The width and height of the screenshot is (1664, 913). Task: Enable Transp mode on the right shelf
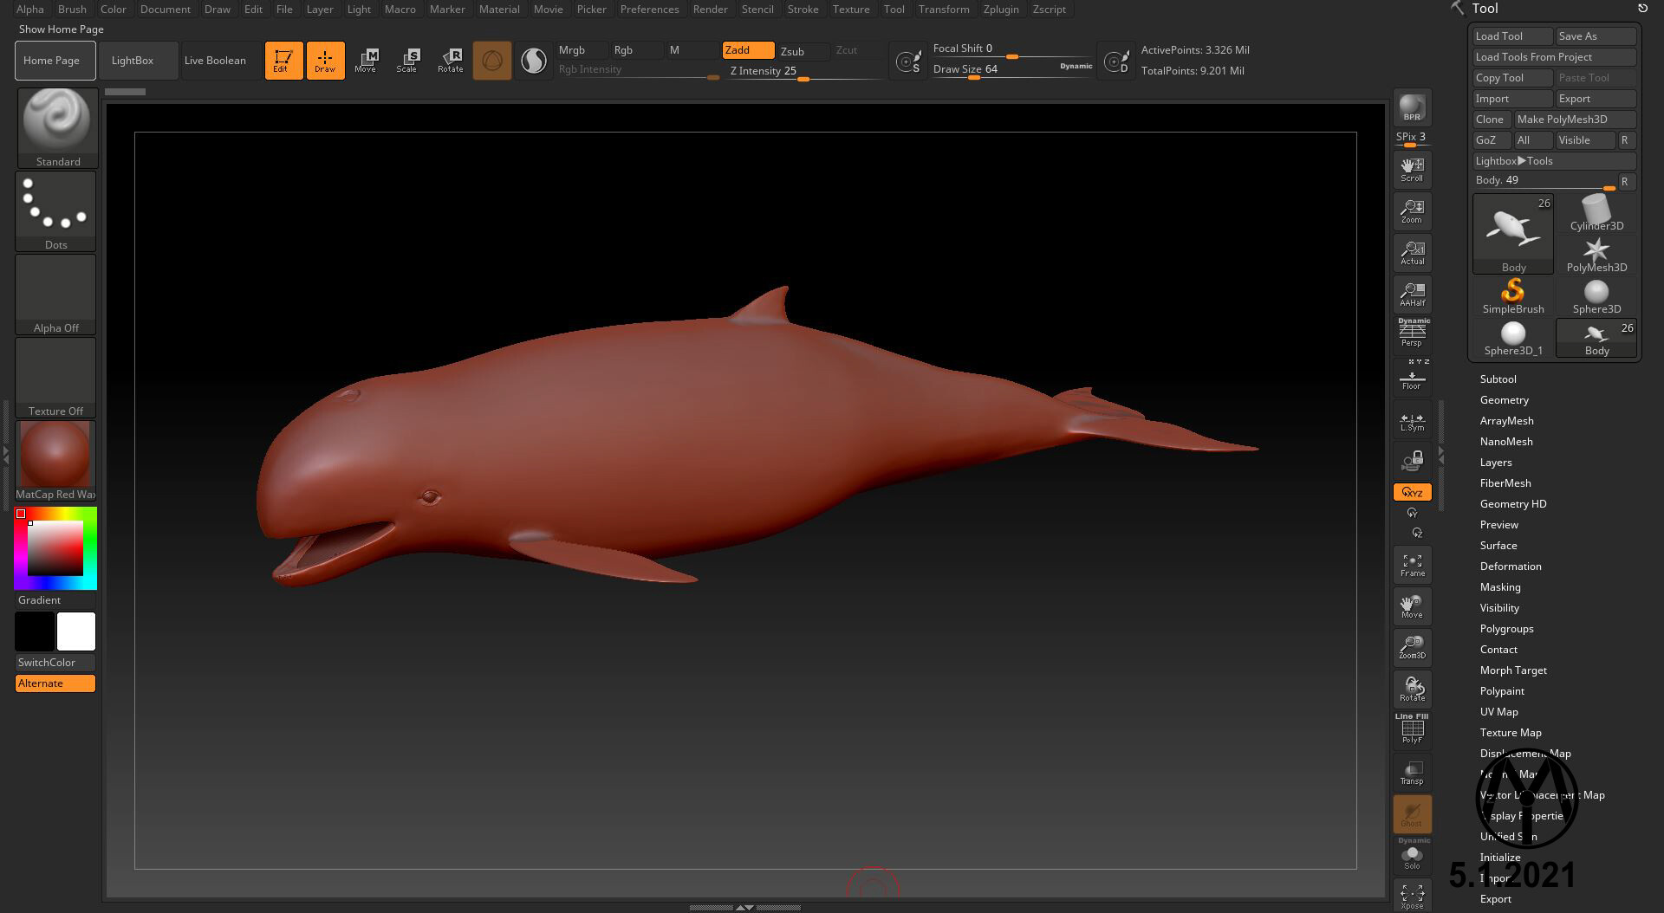(1412, 771)
